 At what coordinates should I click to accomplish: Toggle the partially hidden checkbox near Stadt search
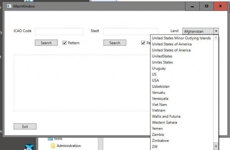[143, 43]
